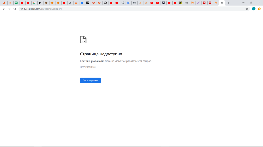Click the reload page icon
This screenshot has width=263, height=147.
pos(15,9)
